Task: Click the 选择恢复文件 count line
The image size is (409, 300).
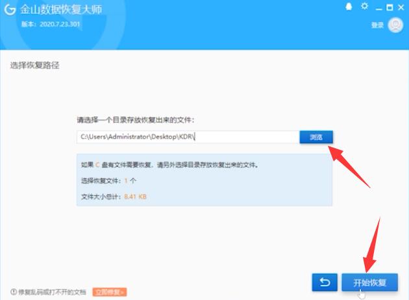Action: pos(108,181)
